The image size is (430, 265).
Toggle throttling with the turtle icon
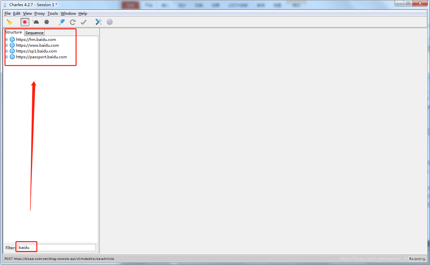click(36, 22)
